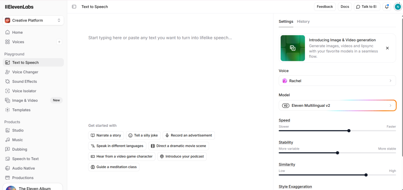403x190 pixels.
Task: Click the user account avatar
Action: coord(397,7)
